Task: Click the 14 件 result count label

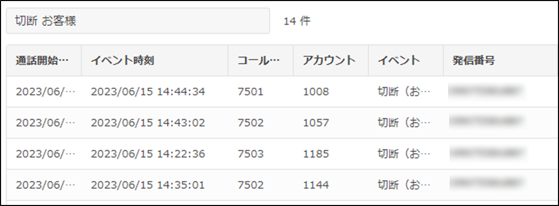Action: click(297, 21)
